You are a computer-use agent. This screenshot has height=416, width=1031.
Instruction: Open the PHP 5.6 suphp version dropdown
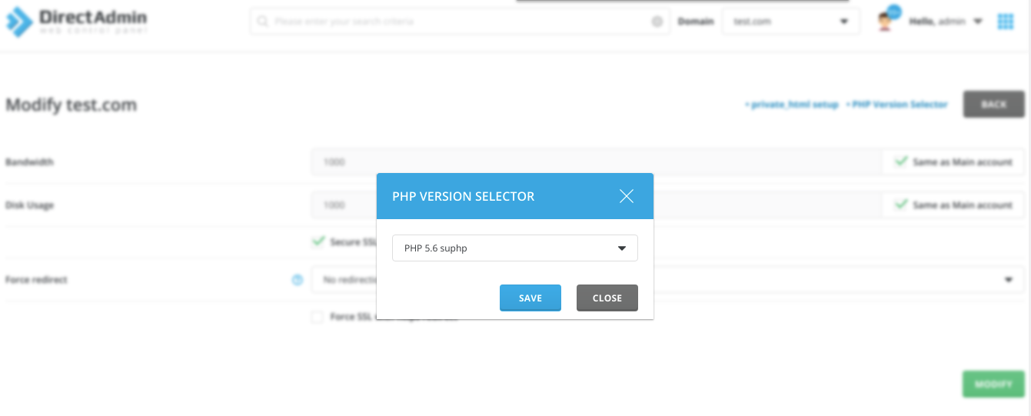(514, 248)
